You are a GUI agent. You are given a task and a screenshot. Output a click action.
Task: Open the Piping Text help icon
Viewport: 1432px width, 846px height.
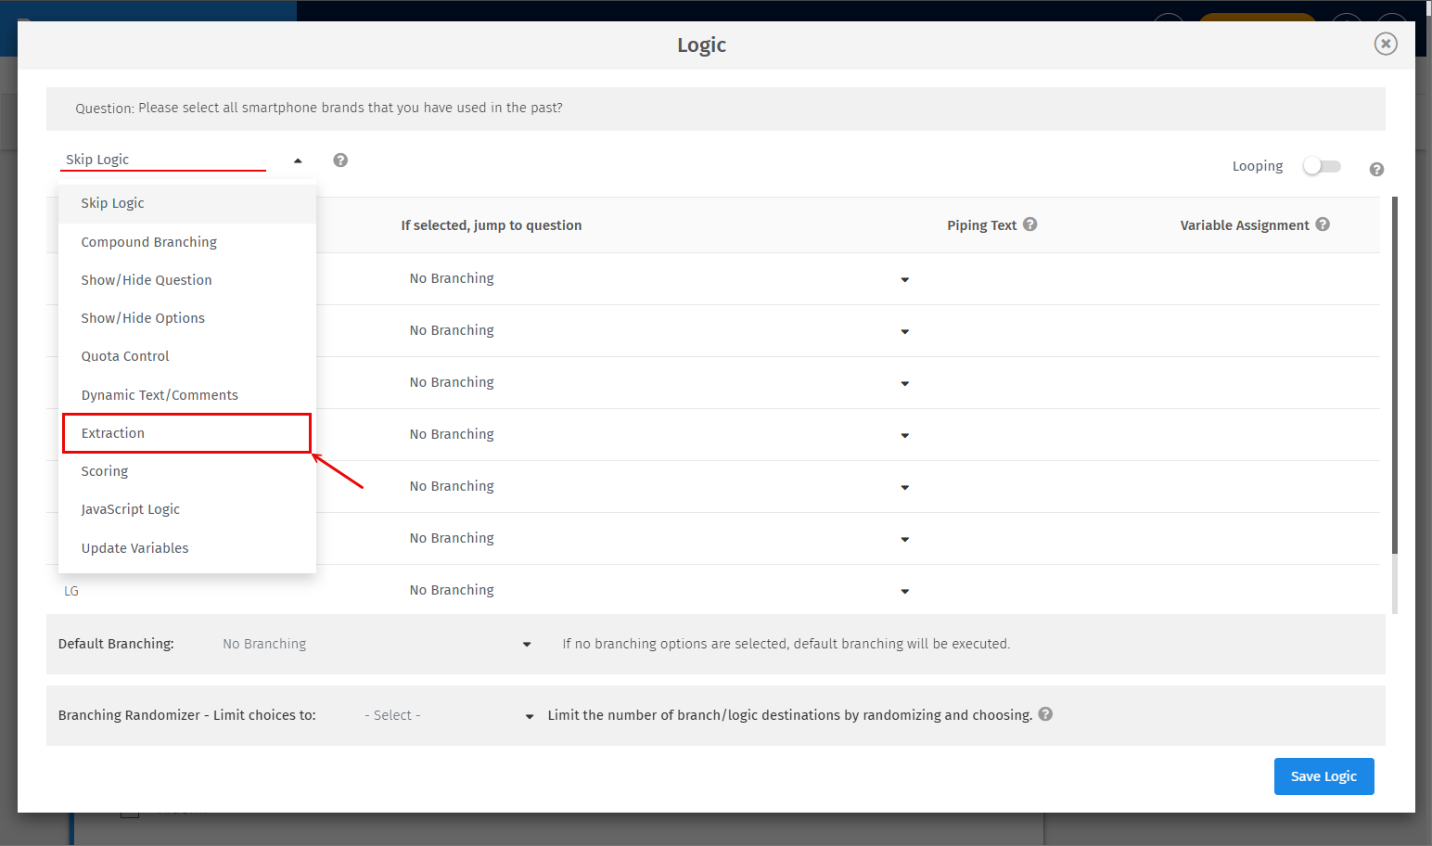(x=1030, y=224)
